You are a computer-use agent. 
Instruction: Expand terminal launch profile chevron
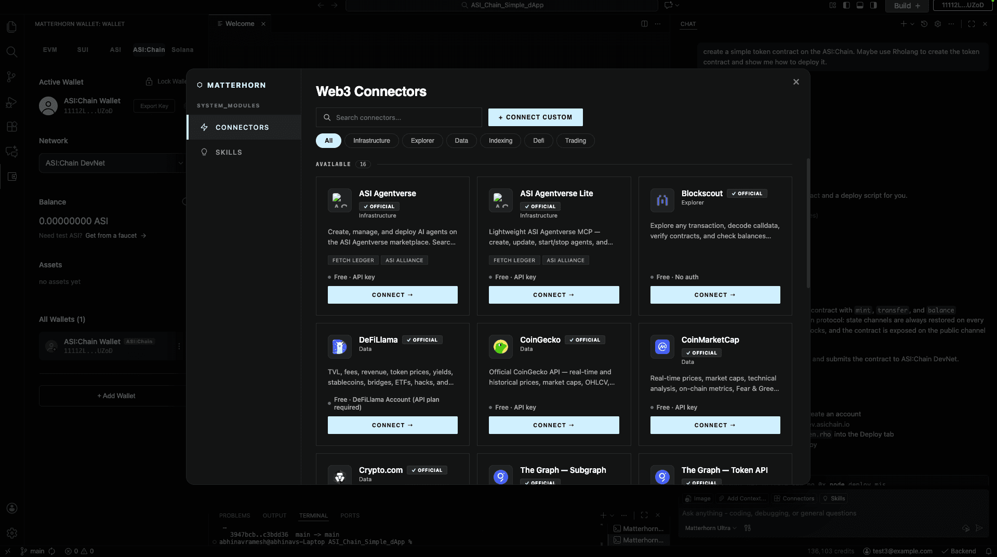(x=613, y=515)
